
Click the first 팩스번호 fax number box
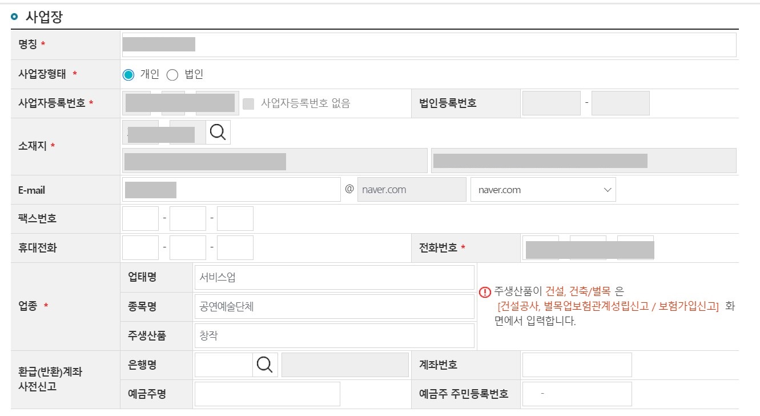(x=140, y=218)
